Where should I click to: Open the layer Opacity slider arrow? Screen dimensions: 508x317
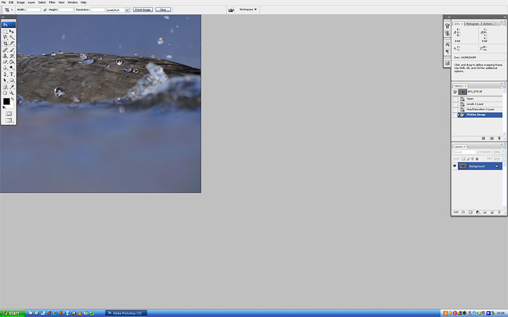(503, 152)
